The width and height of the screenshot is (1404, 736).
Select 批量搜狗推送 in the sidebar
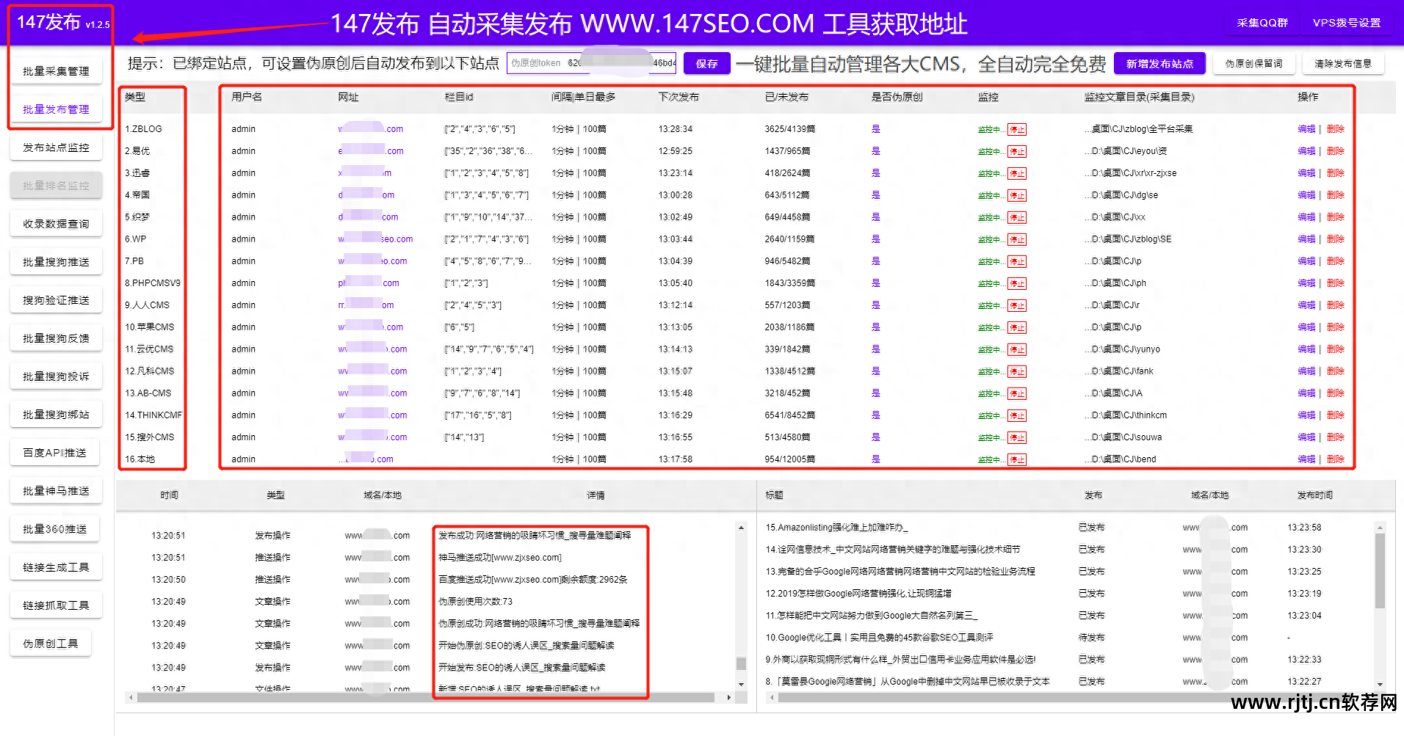(x=57, y=261)
